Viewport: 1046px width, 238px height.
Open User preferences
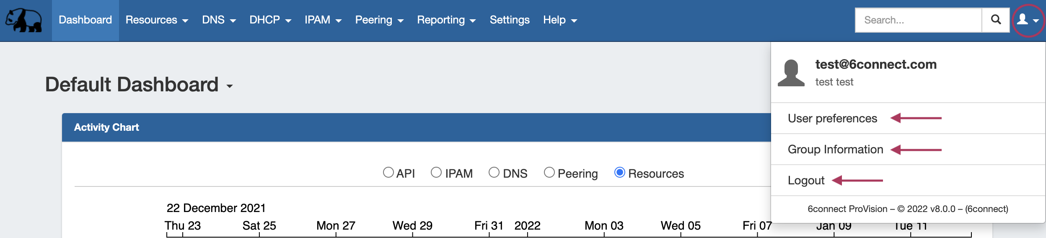832,119
